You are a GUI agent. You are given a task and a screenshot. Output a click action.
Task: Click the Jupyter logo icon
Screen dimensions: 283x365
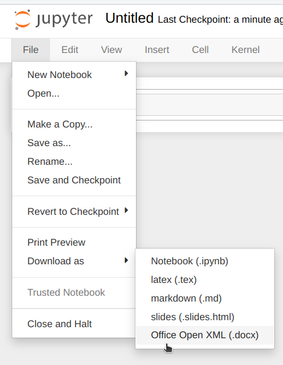point(23,20)
